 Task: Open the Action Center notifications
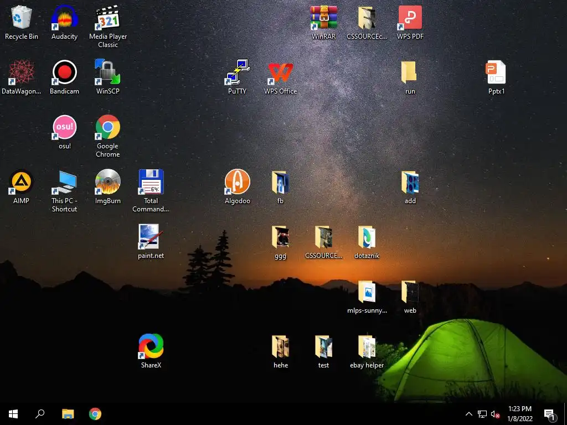[550, 414]
